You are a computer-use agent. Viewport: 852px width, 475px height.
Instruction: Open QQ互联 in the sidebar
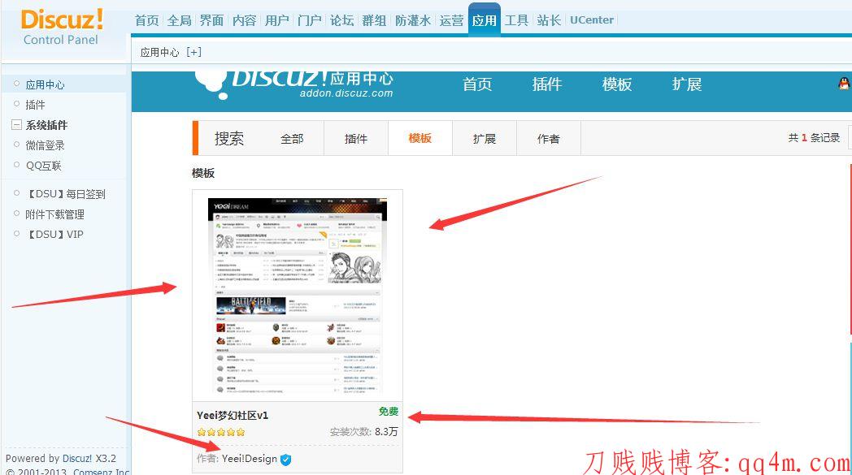pyautogui.click(x=43, y=166)
